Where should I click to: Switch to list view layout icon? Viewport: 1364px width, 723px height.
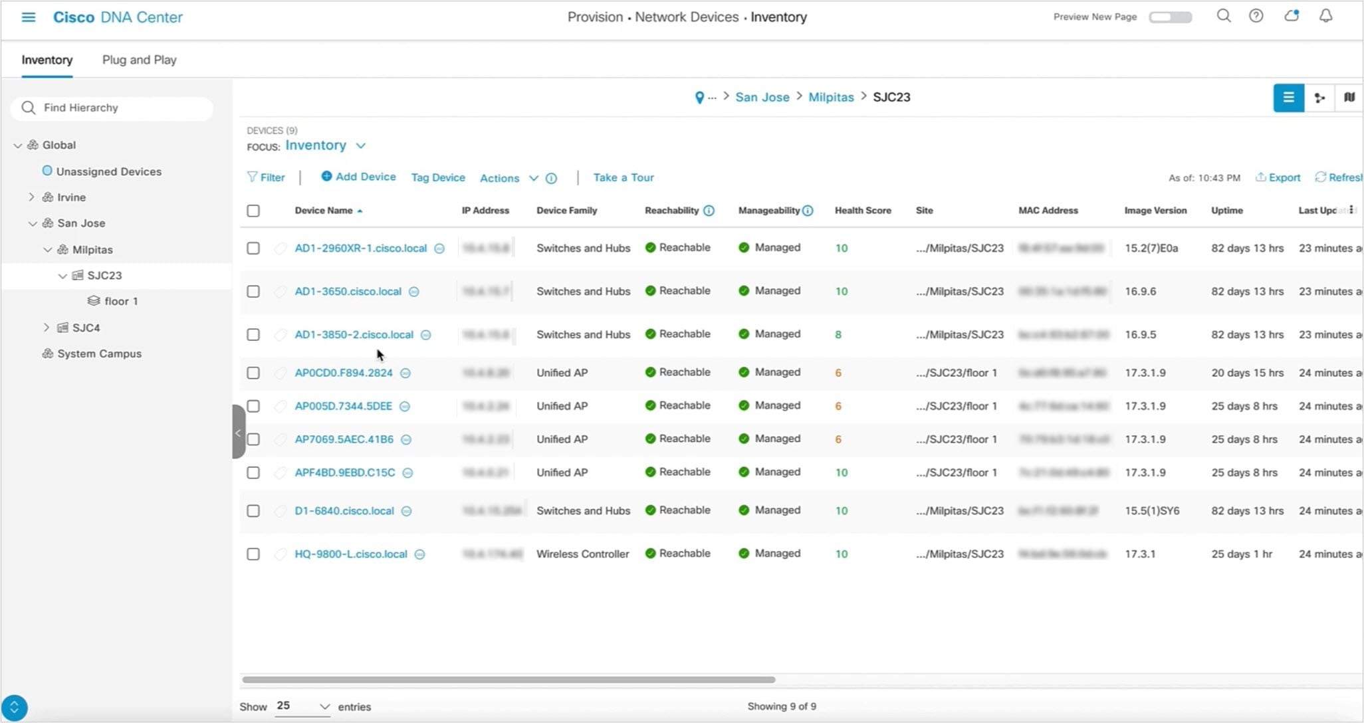point(1288,98)
